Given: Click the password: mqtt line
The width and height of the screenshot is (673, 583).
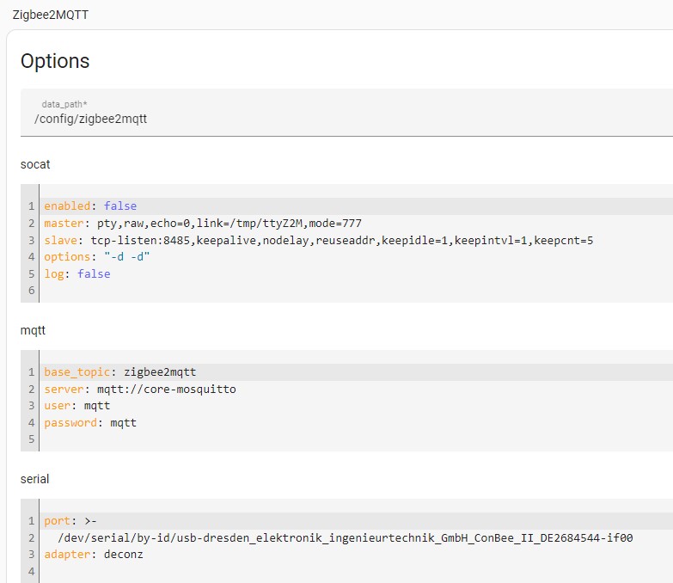Looking at the screenshot, I should point(356,423).
